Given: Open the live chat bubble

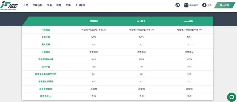Looking at the screenshot, I should tap(232, 97).
